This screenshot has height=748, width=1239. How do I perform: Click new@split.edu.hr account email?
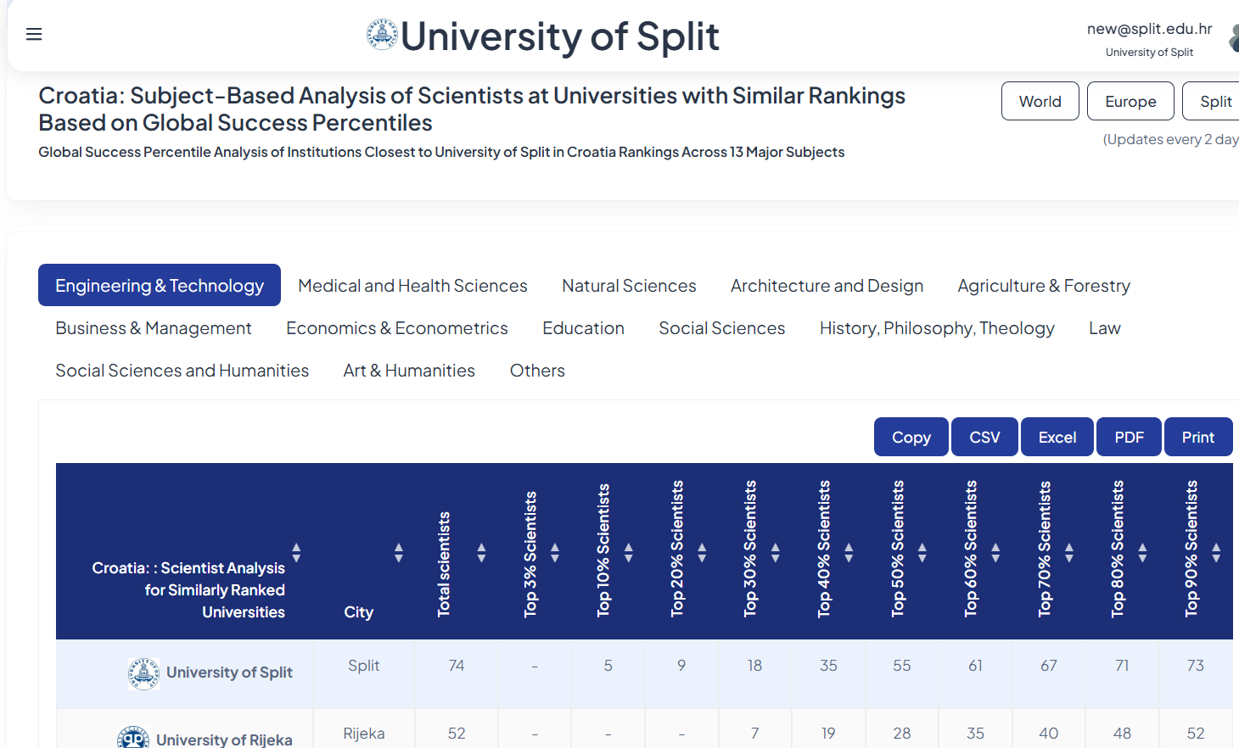(x=1149, y=29)
